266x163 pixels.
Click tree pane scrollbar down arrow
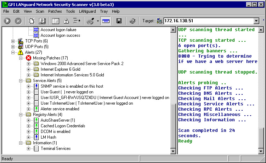tap(173, 151)
